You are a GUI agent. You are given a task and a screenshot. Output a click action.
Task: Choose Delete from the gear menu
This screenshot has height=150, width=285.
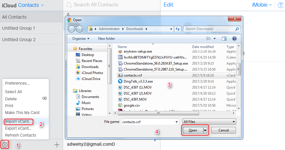[11, 99]
